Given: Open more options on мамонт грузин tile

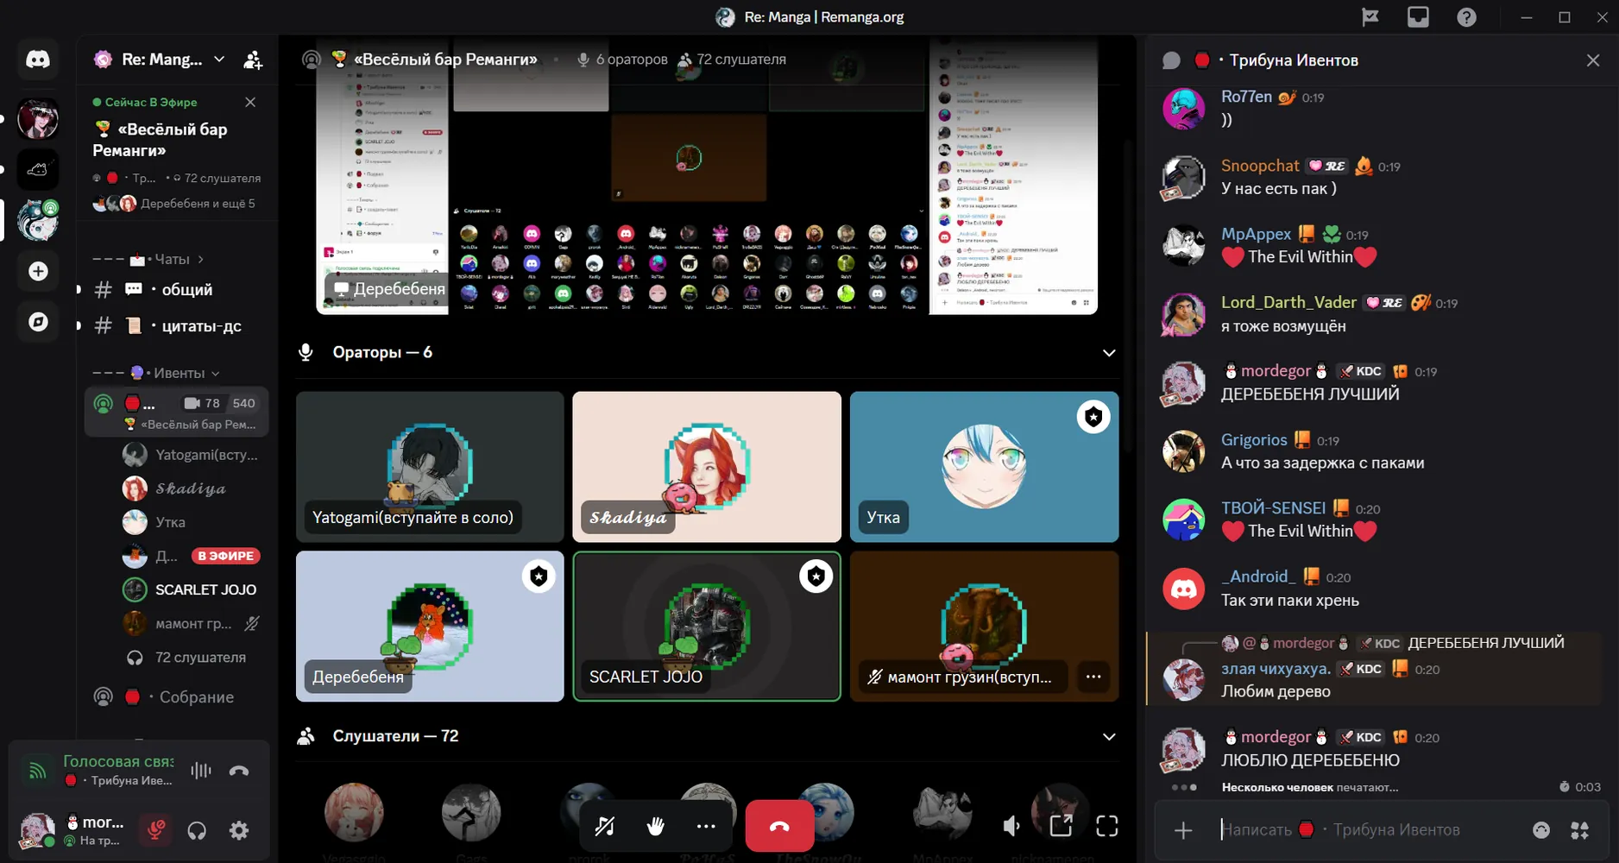Looking at the screenshot, I should coord(1093,677).
